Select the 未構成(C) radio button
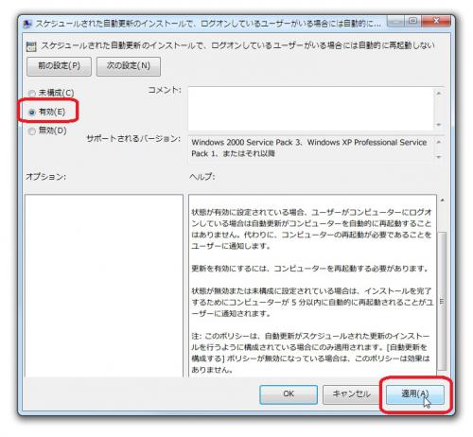 (x=32, y=93)
